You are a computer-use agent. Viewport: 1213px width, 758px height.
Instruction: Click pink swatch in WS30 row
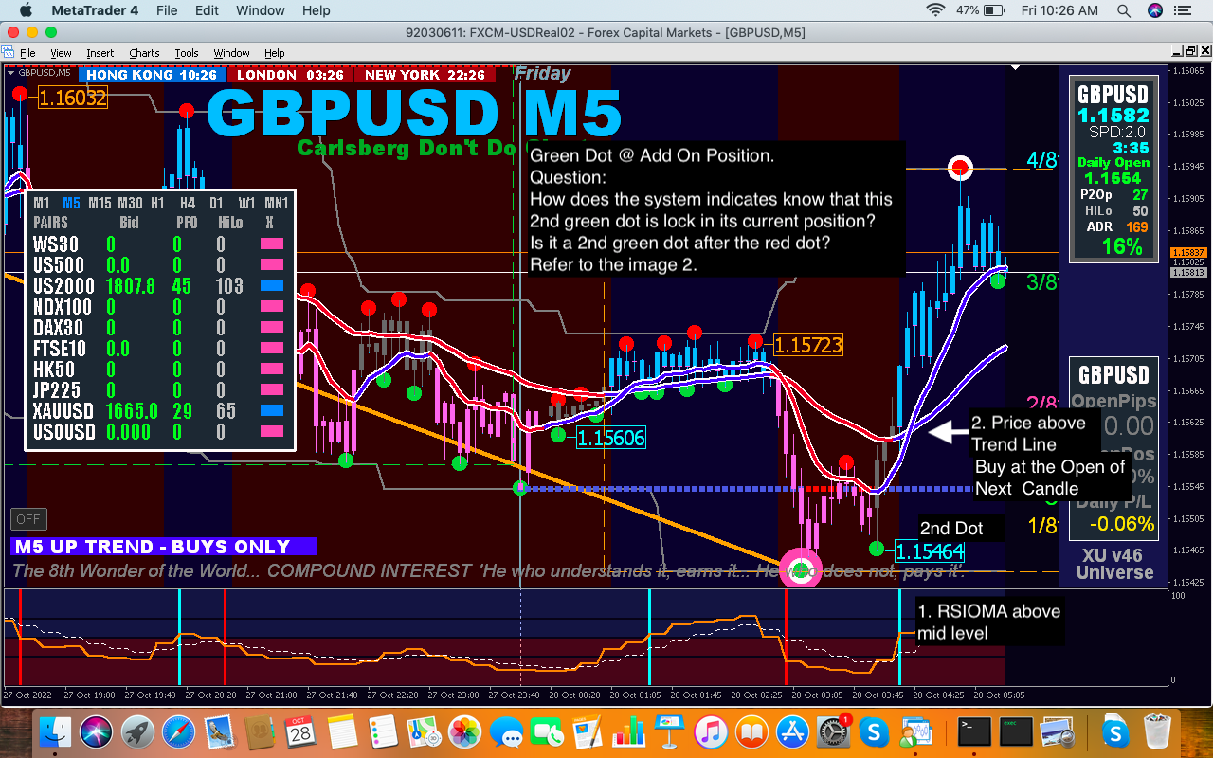coord(272,244)
